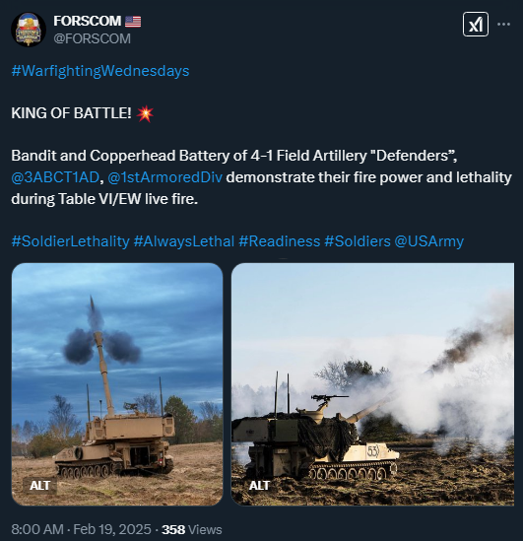Image resolution: width=523 pixels, height=541 pixels.
Task: Open the #Readiness hashtag
Action: [x=280, y=241]
